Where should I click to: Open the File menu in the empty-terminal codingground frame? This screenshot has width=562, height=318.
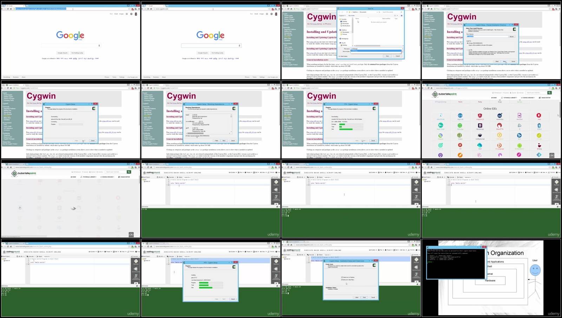tap(240, 173)
